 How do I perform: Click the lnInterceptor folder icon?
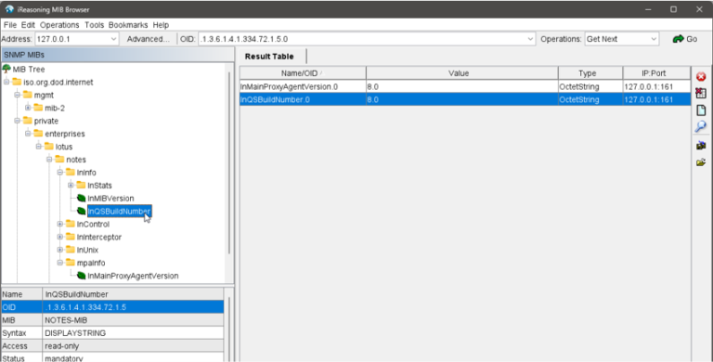70,237
